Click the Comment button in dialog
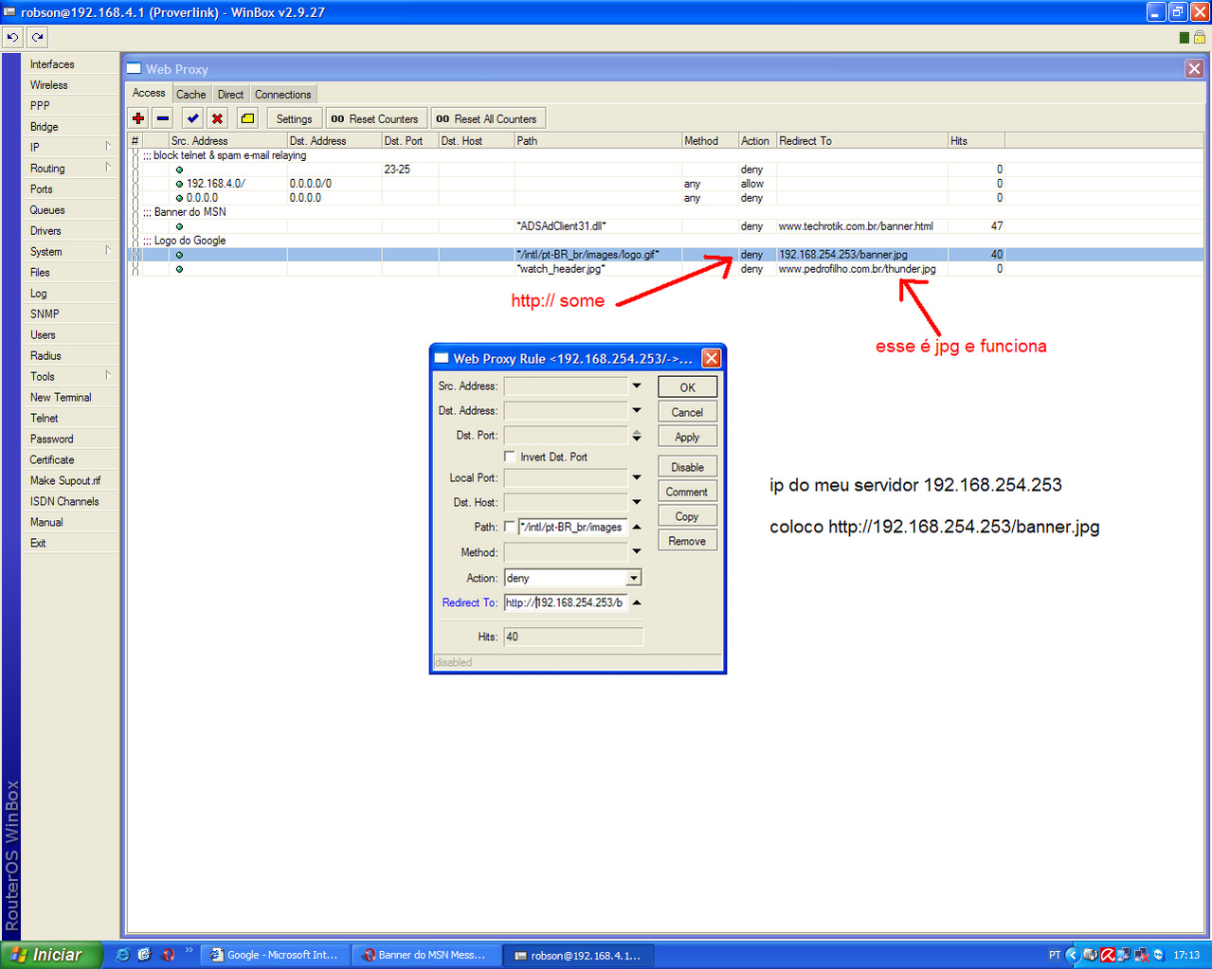This screenshot has height=969, width=1212. 687,492
